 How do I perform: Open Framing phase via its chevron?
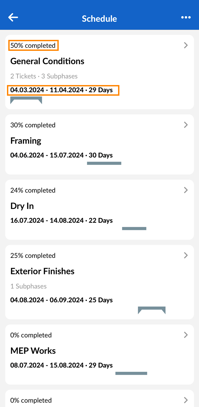186,125
